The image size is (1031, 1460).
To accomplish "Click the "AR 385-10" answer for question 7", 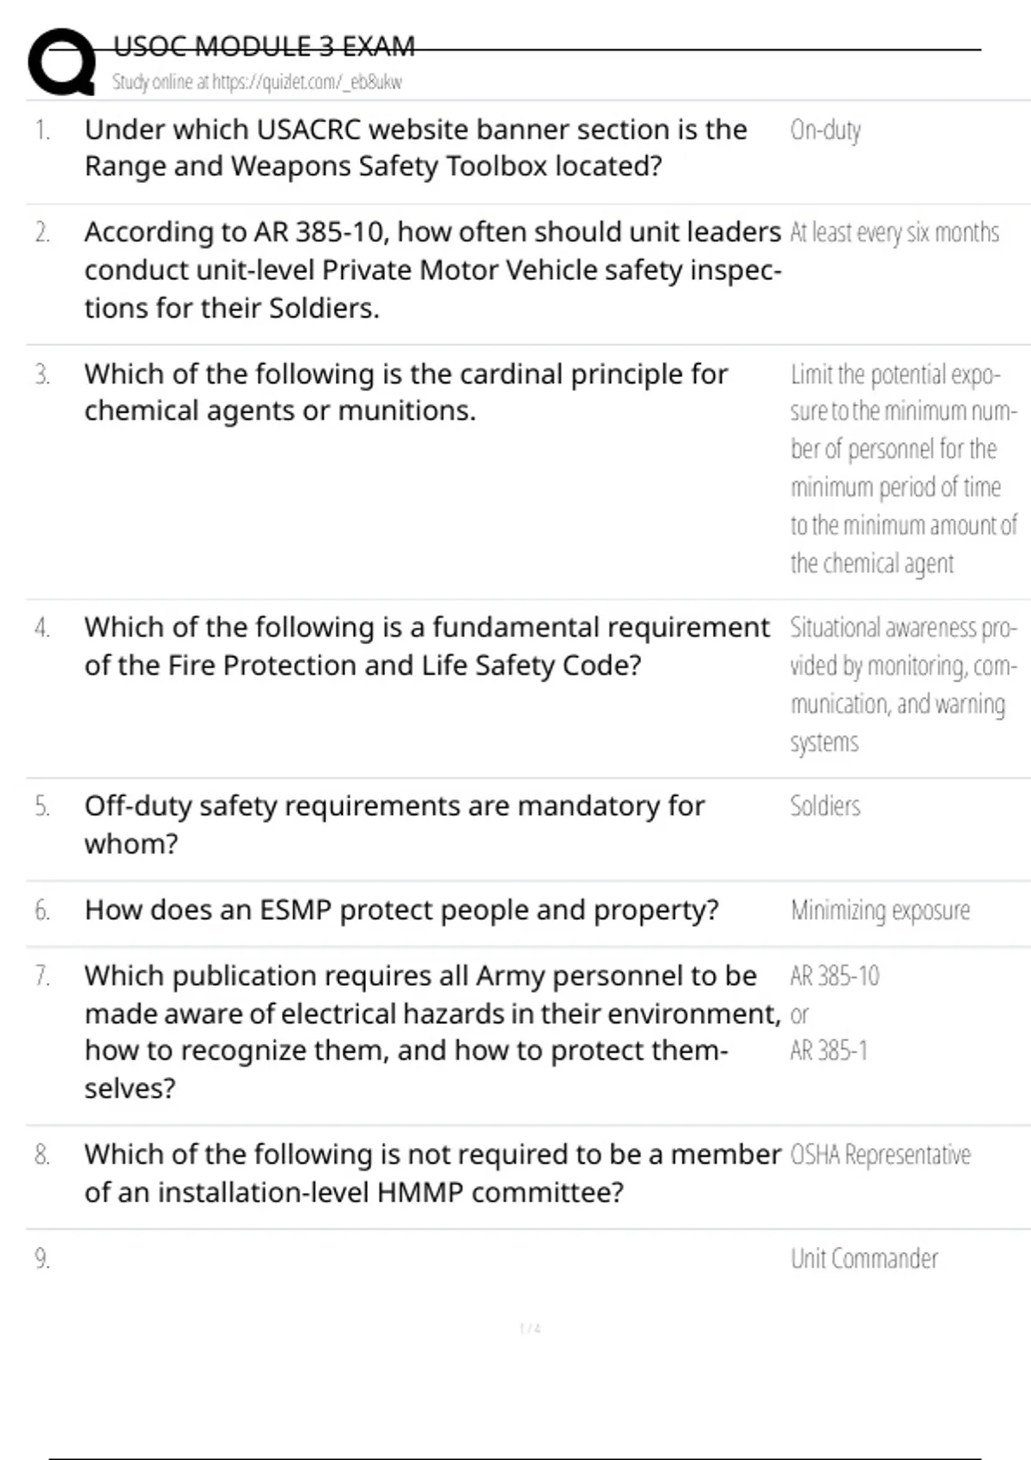I will click(x=834, y=976).
